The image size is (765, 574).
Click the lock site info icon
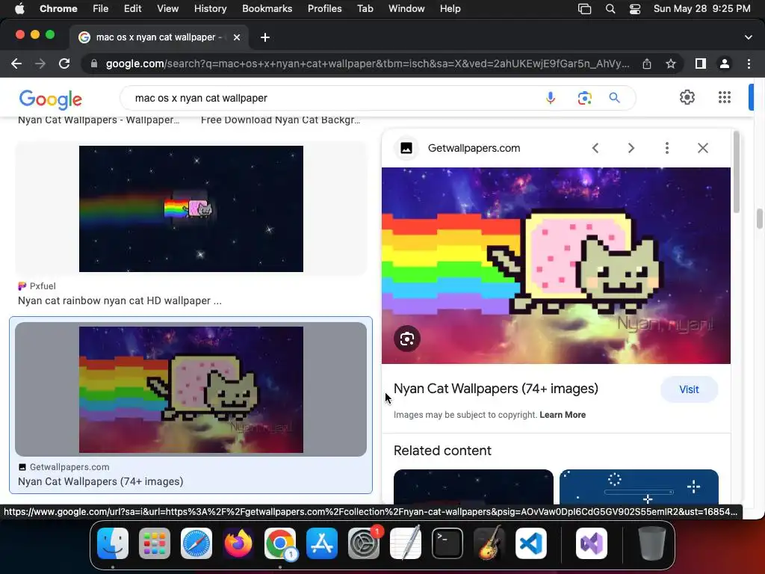pyautogui.click(x=94, y=64)
